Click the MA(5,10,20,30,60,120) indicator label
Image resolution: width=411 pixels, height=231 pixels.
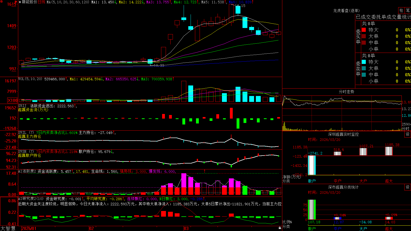coord(68,2)
